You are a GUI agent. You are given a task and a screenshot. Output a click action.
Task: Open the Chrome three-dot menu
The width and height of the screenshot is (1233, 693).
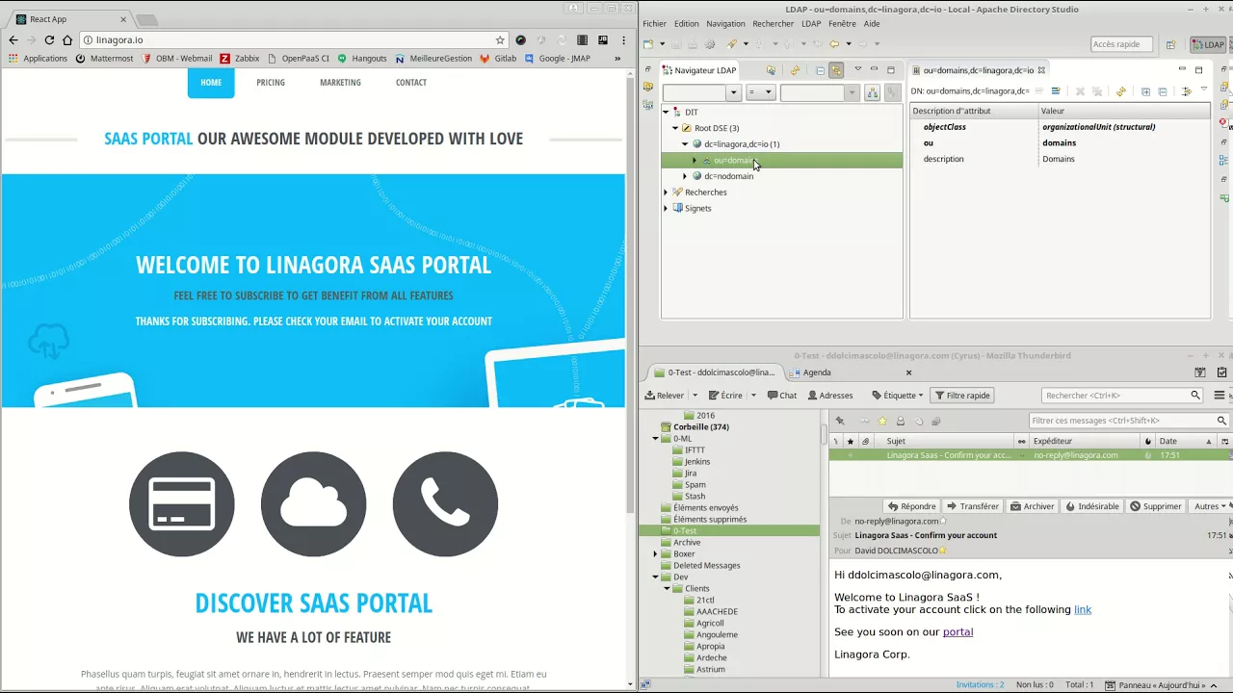[x=622, y=40]
